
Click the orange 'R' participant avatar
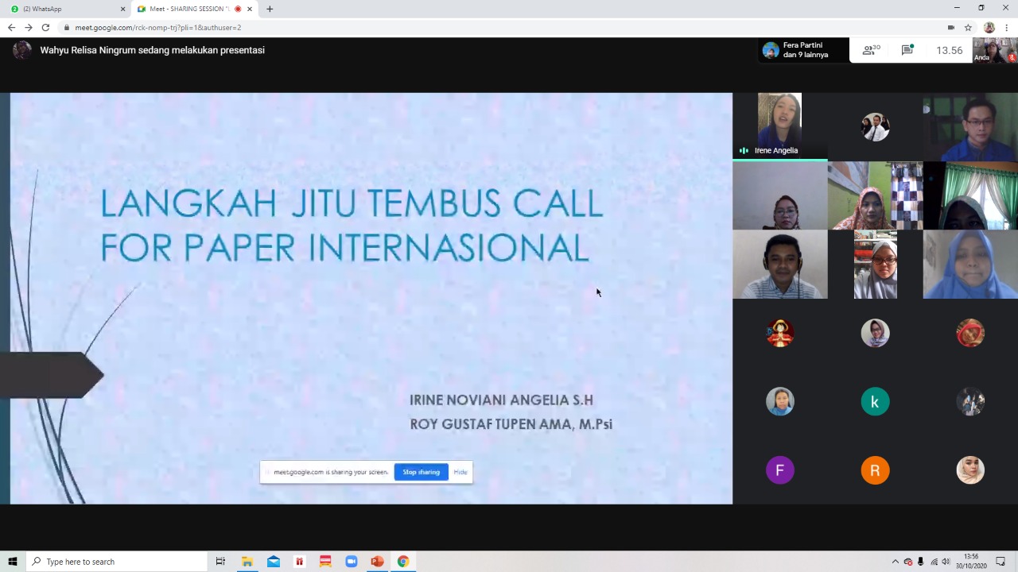click(875, 470)
